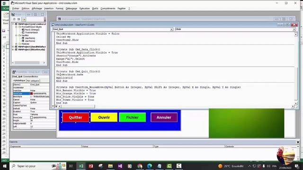Open the Compléments menu
Image resolution: width=303 pixels, height=170 pixels.
tap(108, 8)
